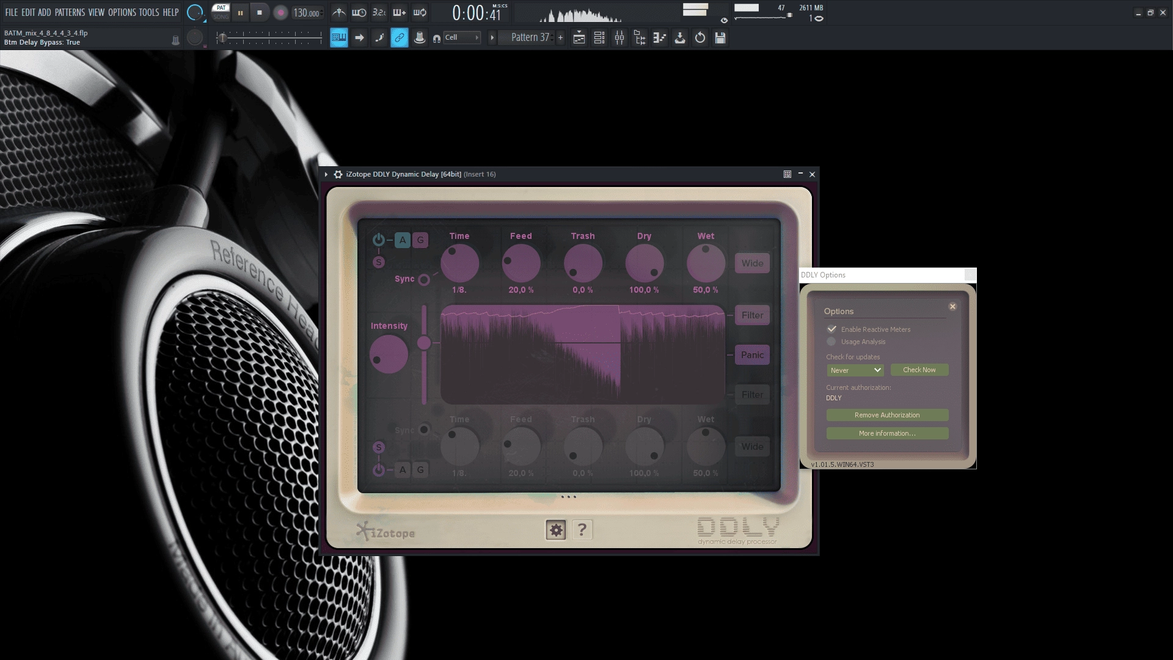Open the VIEW menu
Image resolution: width=1173 pixels, height=660 pixels.
pos(97,12)
